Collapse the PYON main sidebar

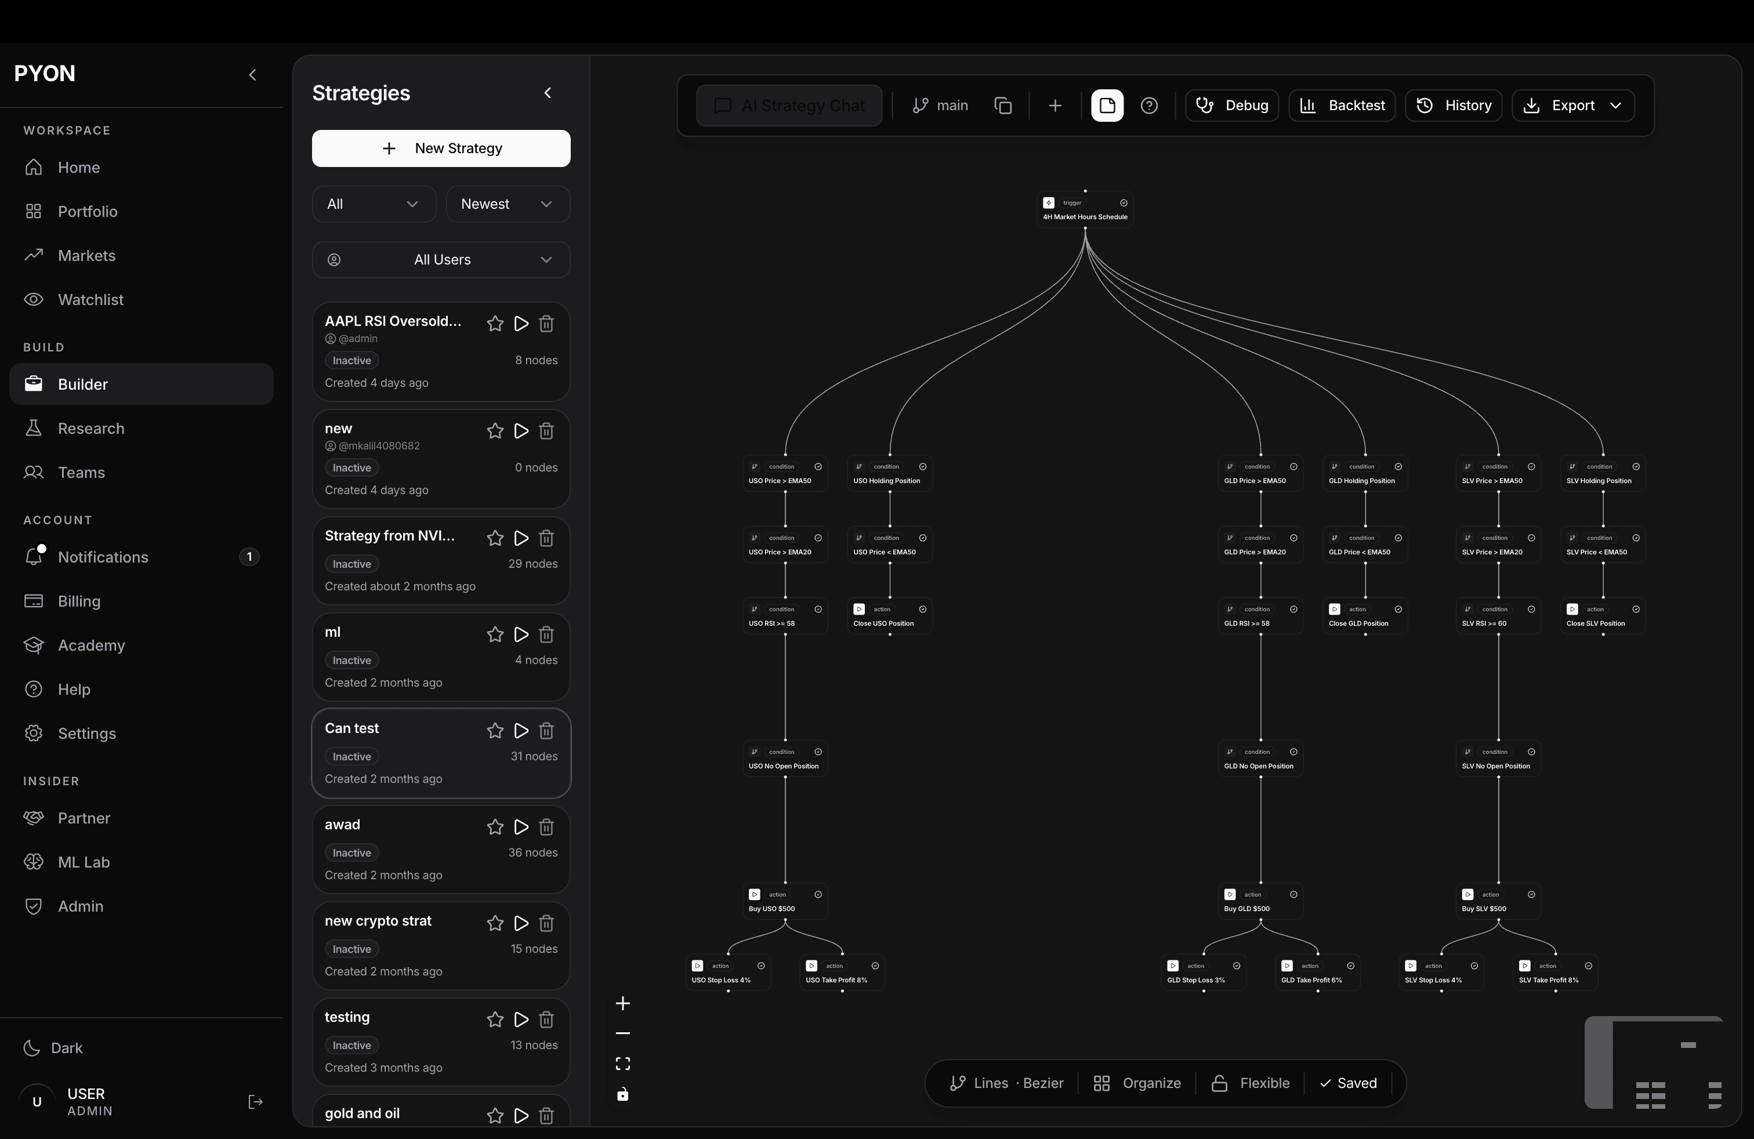coord(253,74)
